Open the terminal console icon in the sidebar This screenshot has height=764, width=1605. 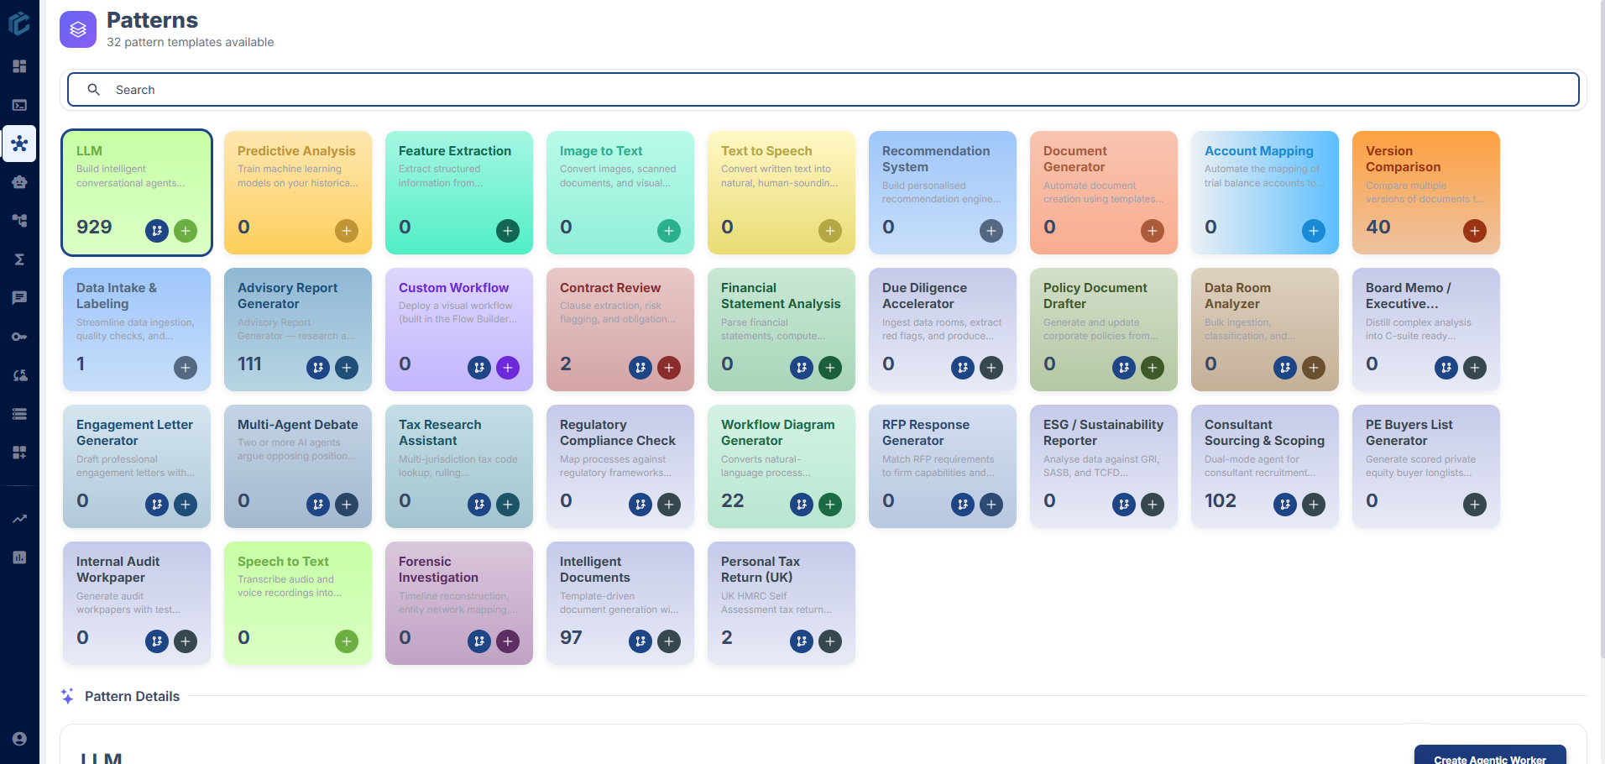[19, 105]
